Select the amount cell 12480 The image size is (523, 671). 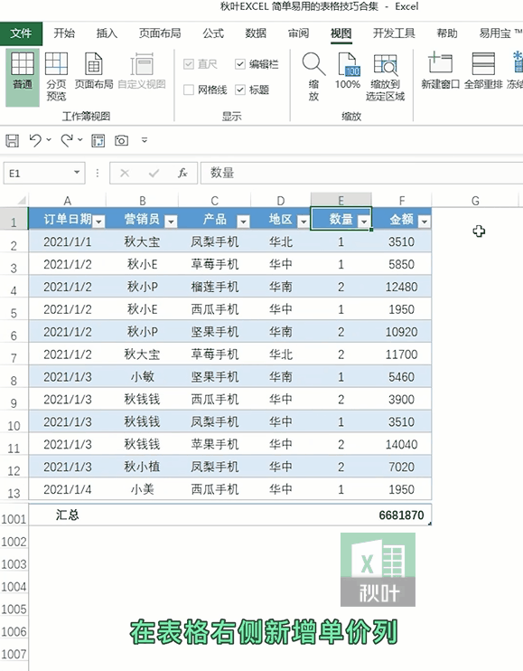401,287
